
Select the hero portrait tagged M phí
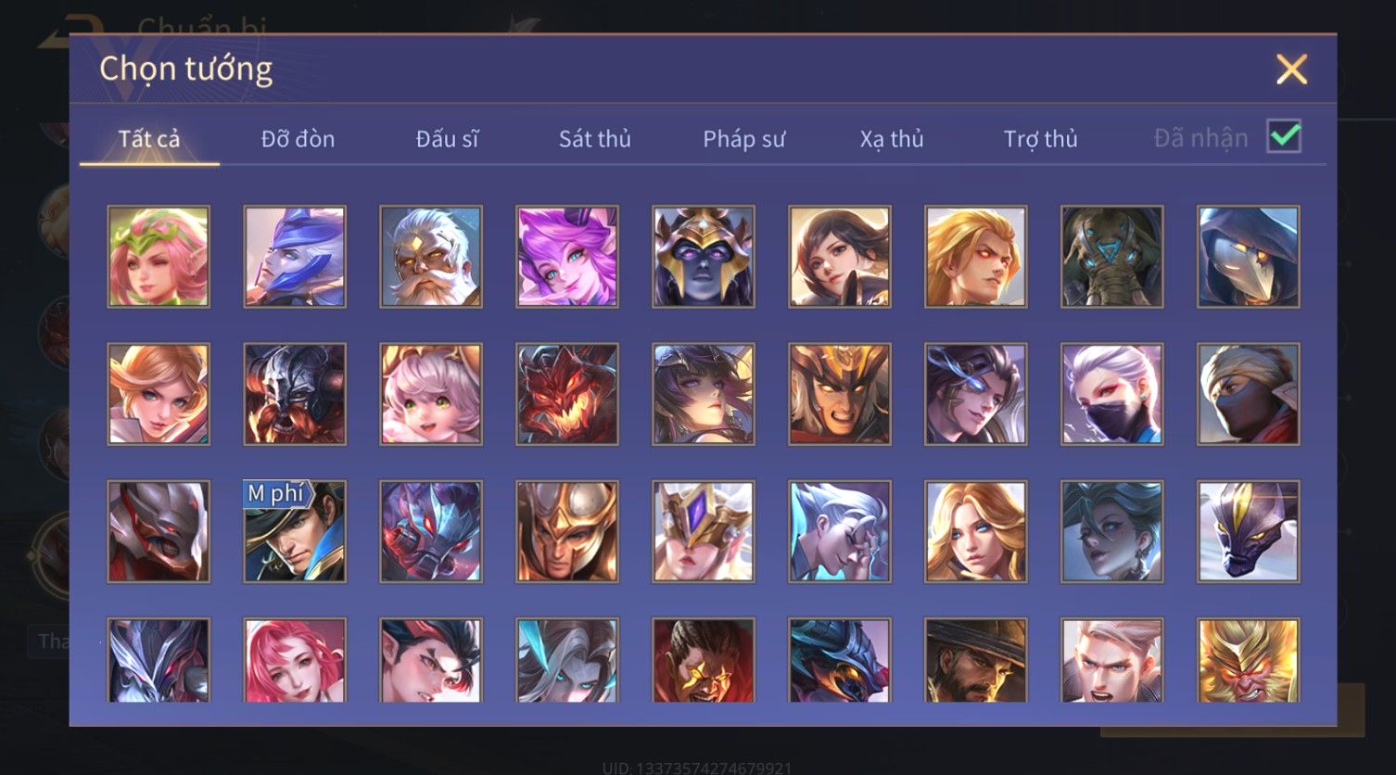tap(295, 531)
